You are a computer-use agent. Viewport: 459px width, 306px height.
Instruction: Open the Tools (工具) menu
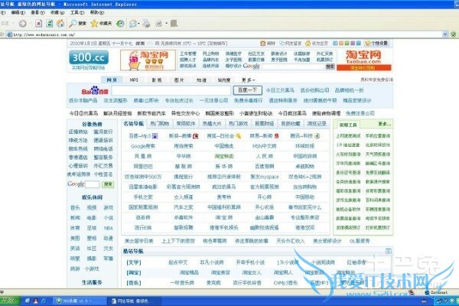pyautogui.click(x=77, y=12)
